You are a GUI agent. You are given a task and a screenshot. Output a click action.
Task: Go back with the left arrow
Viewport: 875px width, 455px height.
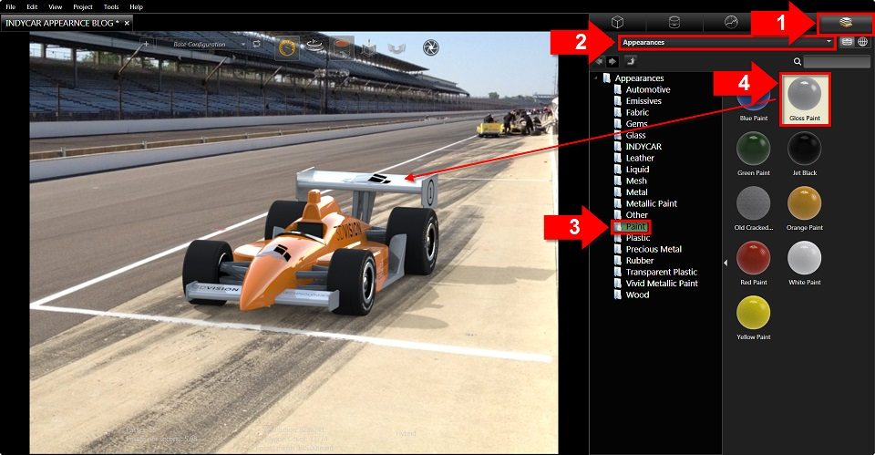600,61
